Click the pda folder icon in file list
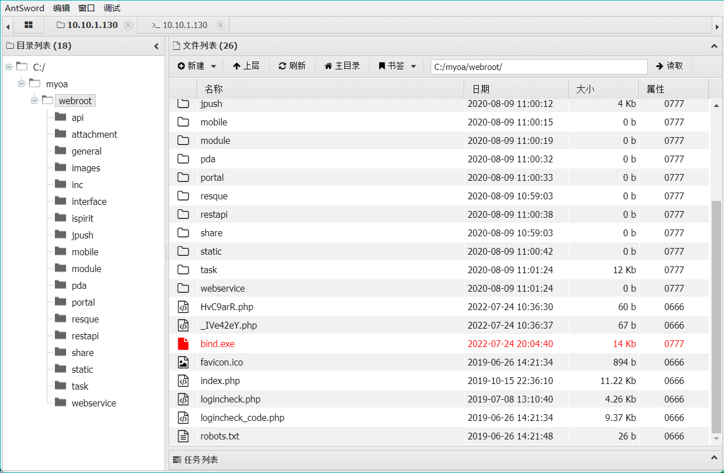 183,159
